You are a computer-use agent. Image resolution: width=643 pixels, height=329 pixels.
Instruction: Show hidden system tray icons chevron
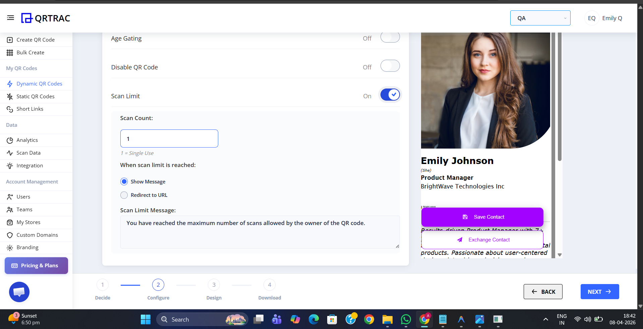[545, 319]
